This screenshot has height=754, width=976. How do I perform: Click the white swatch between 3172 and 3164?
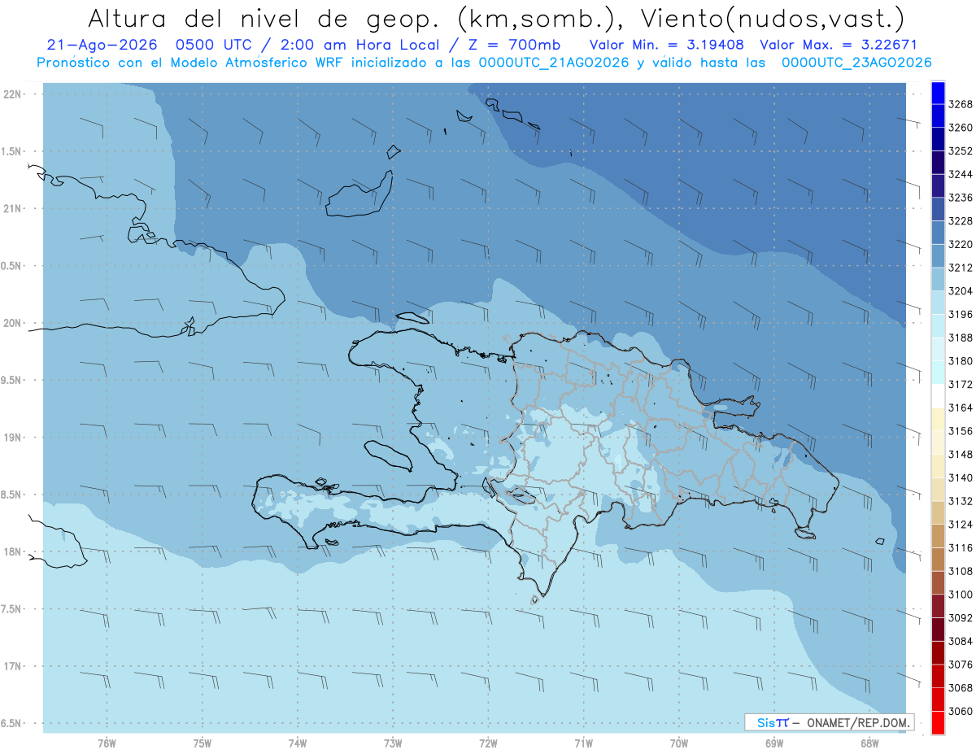tap(938, 395)
